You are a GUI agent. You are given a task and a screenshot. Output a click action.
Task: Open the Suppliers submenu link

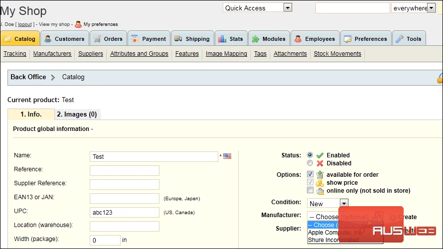pyautogui.click(x=91, y=54)
